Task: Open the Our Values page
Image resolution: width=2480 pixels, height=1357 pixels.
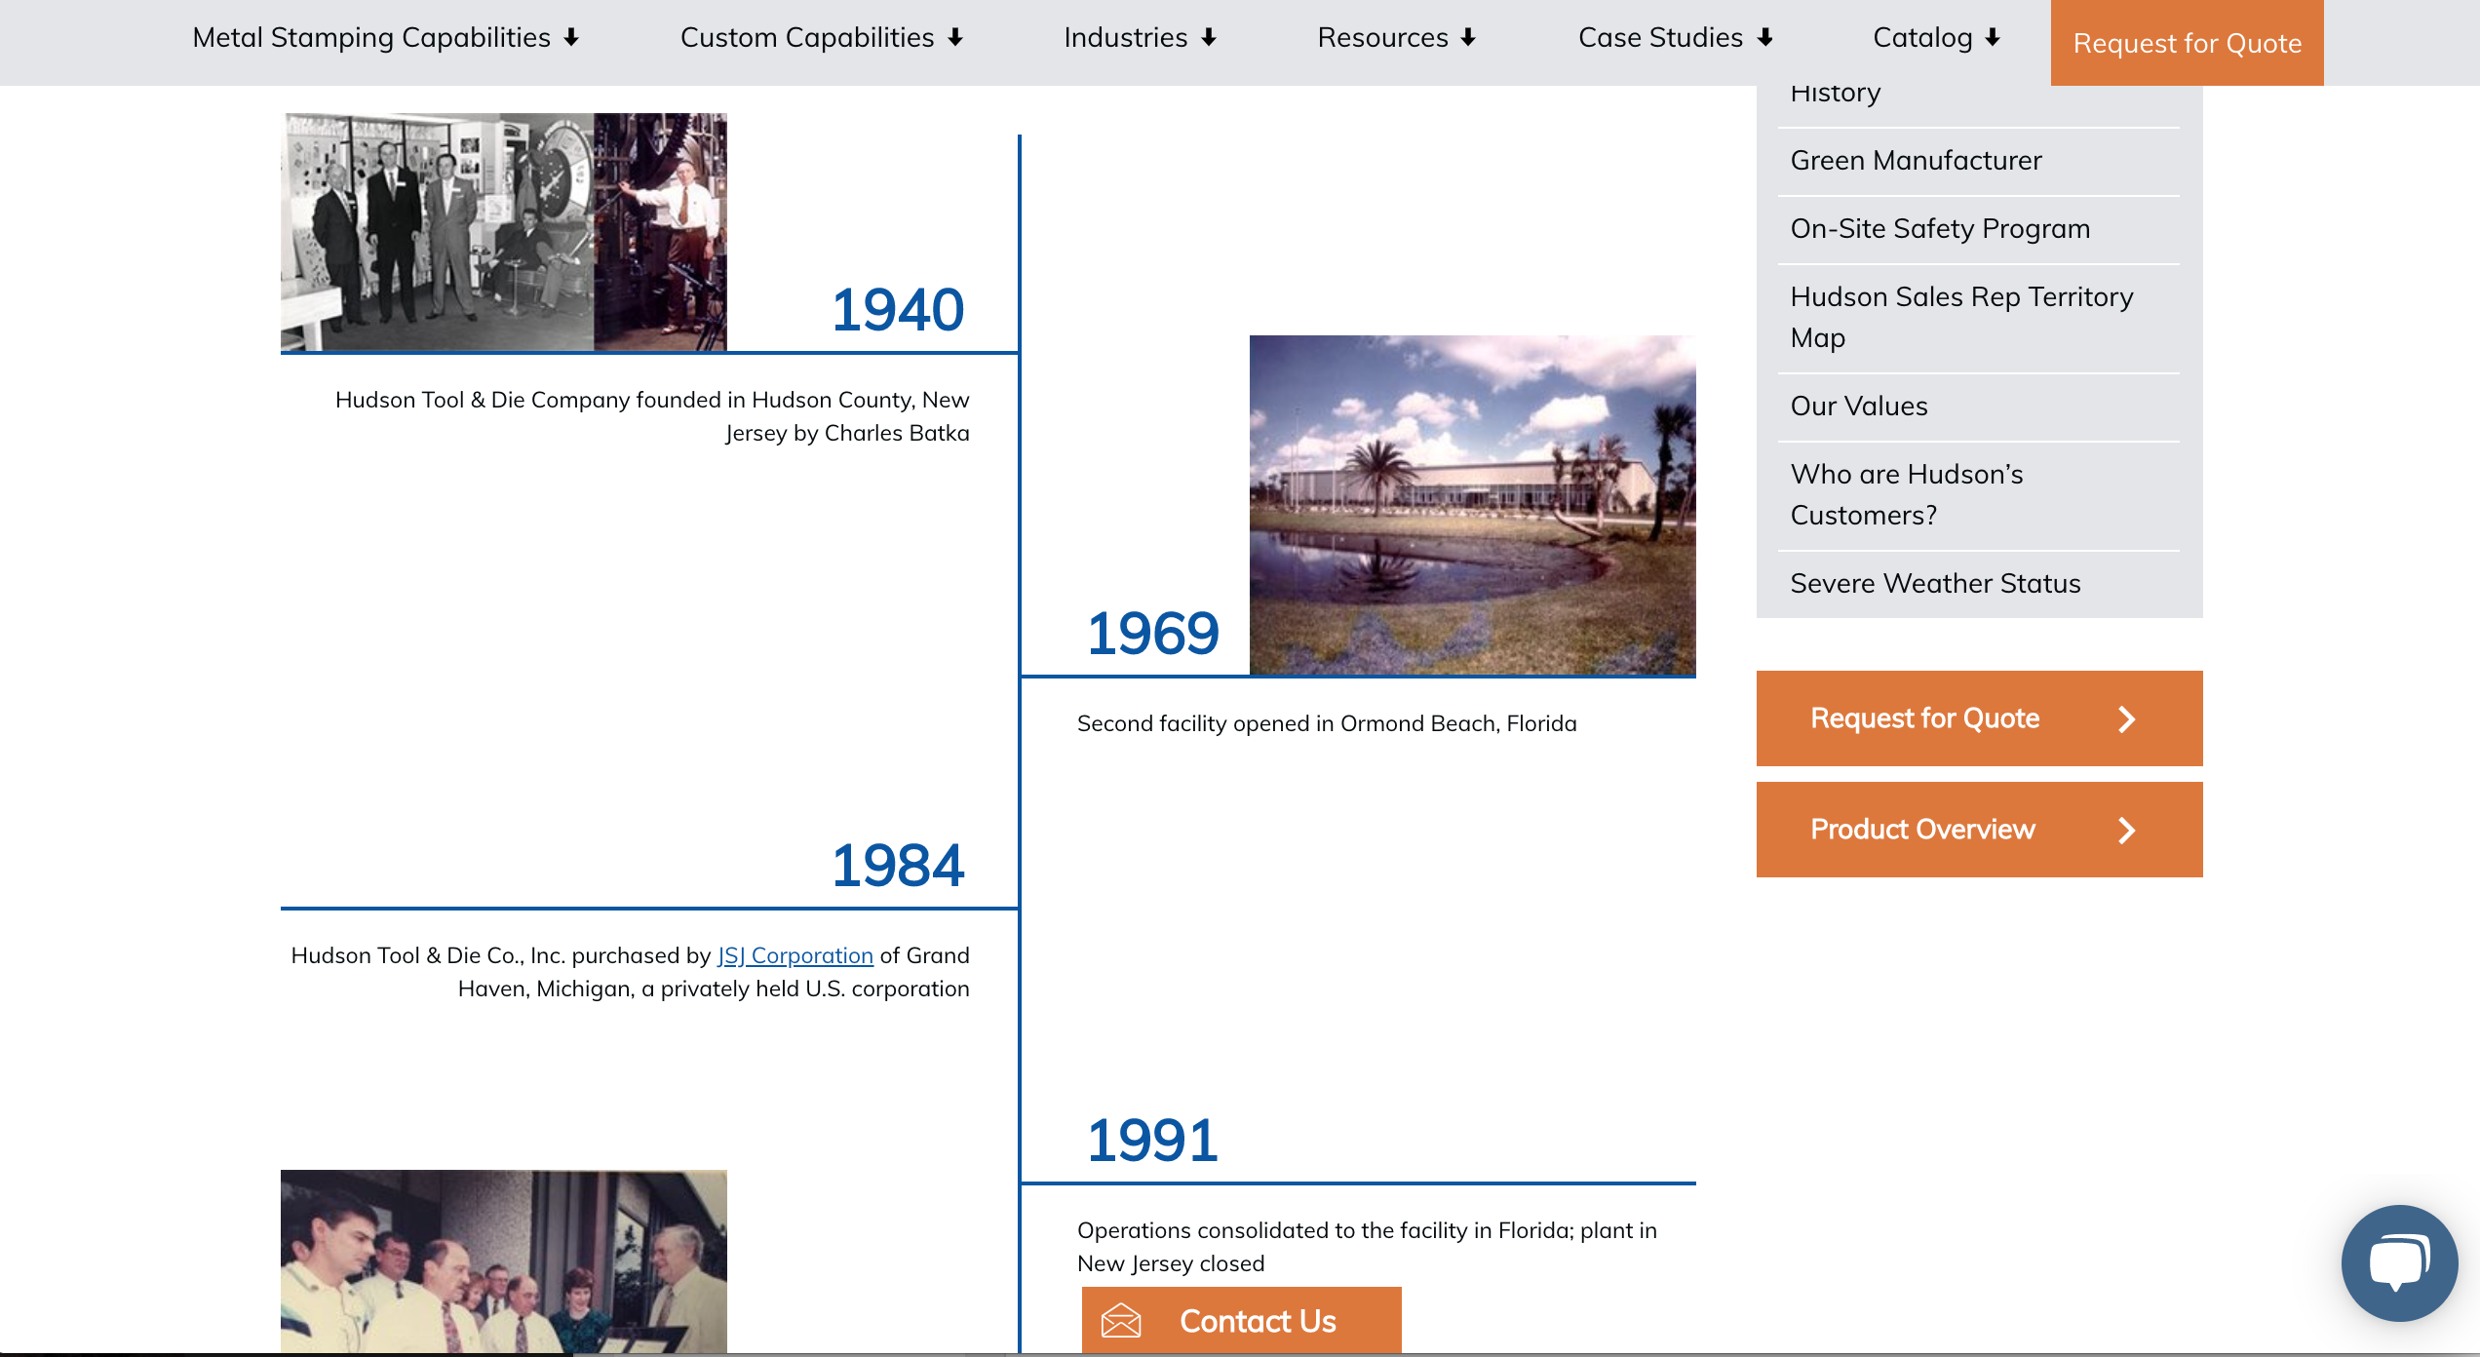Action: point(1859,407)
